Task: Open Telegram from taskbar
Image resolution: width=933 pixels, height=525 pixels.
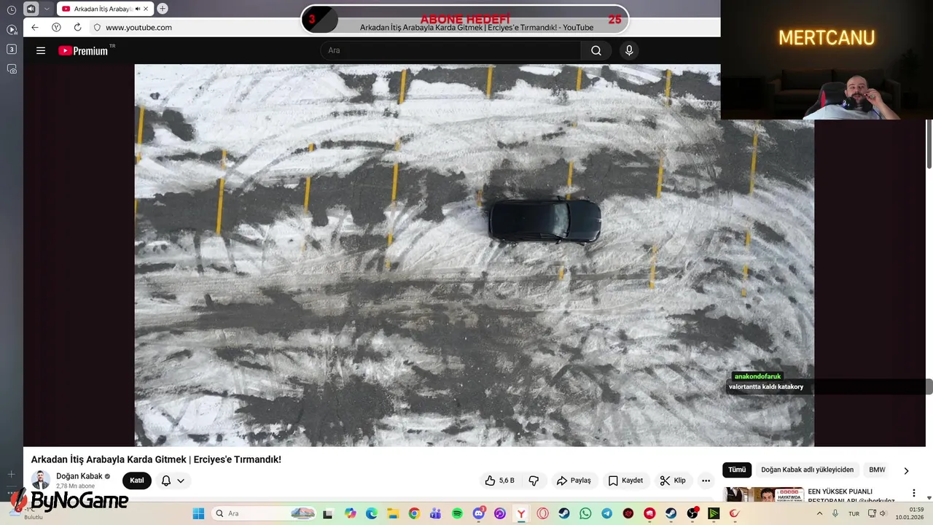Action: [x=606, y=513]
